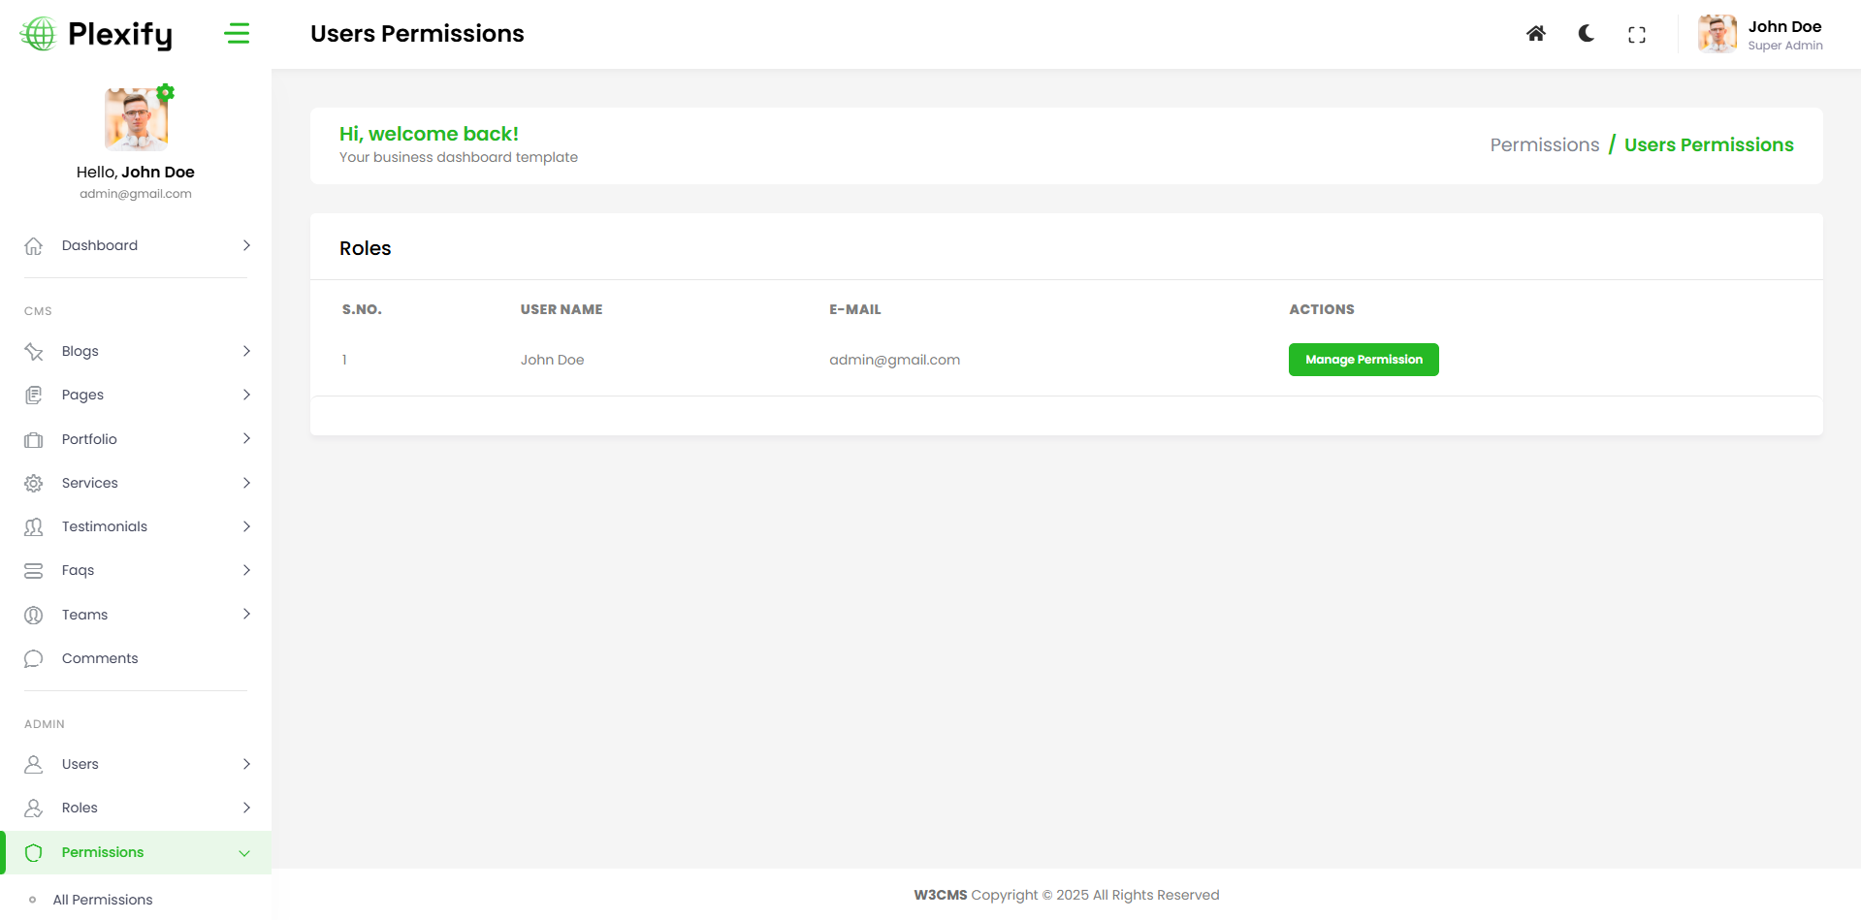This screenshot has height=920, width=1861.
Task: Collapse the Permissions menu chevron
Action: pyautogui.click(x=244, y=853)
